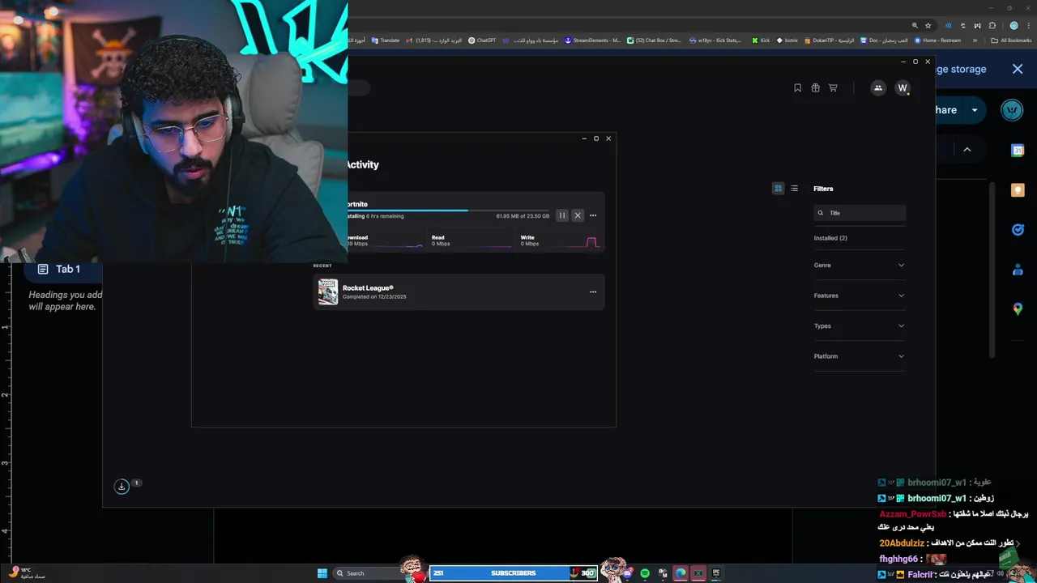Click the Rocket League completed entry title
The image size is (1037, 583).
coord(368,288)
